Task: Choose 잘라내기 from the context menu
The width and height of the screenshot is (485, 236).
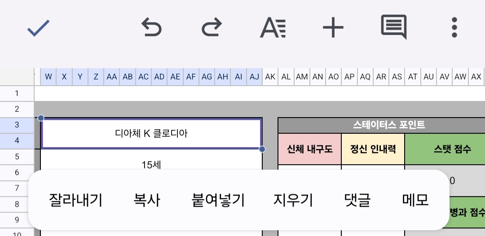Action: (x=75, y=200)
